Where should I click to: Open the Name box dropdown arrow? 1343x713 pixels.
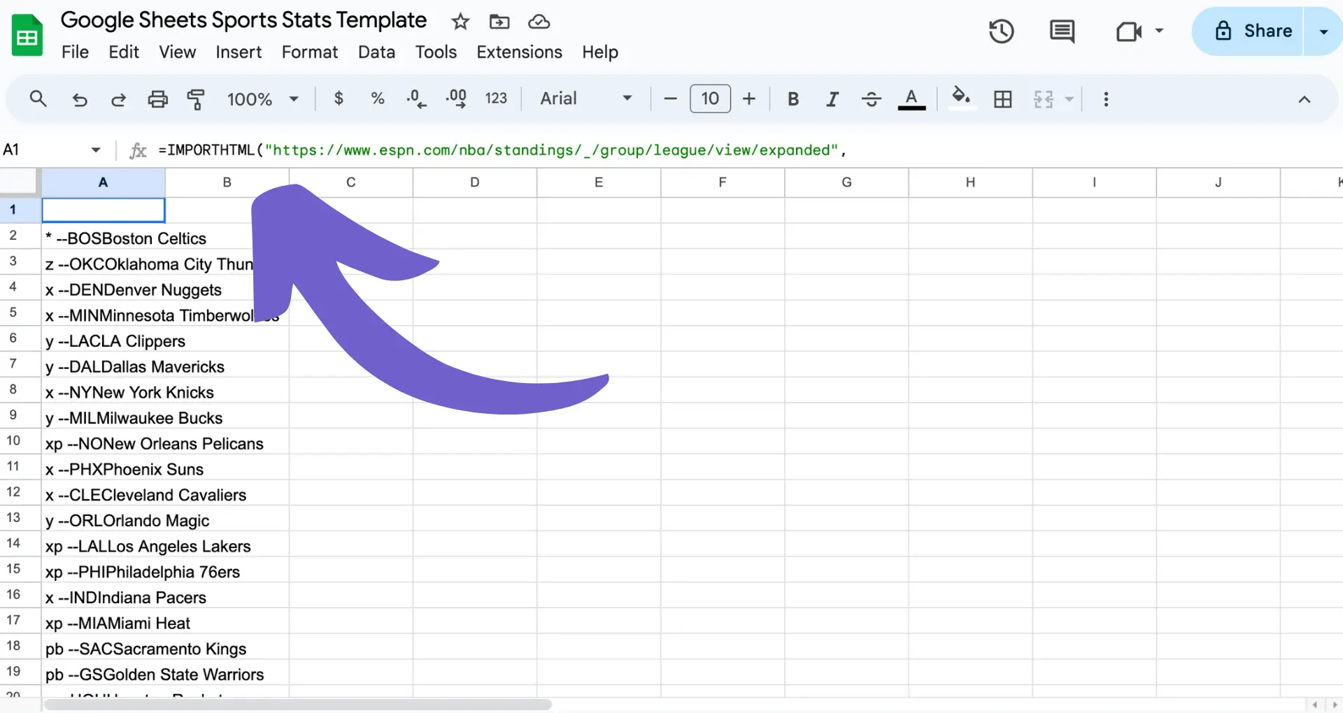tap(96, 150)
